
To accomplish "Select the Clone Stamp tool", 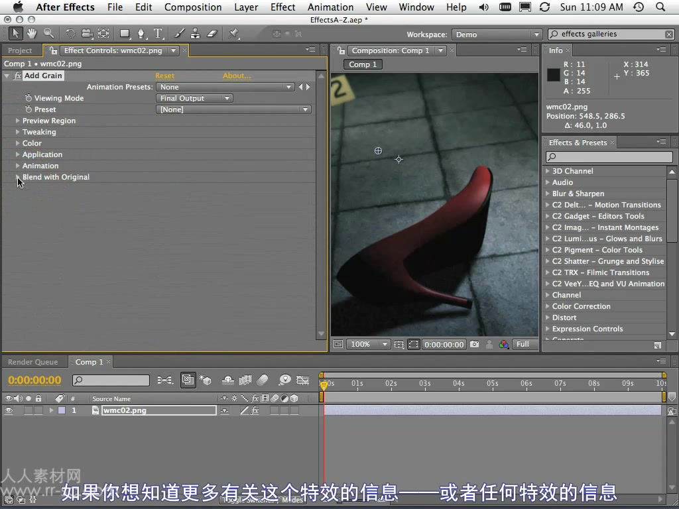I will point(196,33).
